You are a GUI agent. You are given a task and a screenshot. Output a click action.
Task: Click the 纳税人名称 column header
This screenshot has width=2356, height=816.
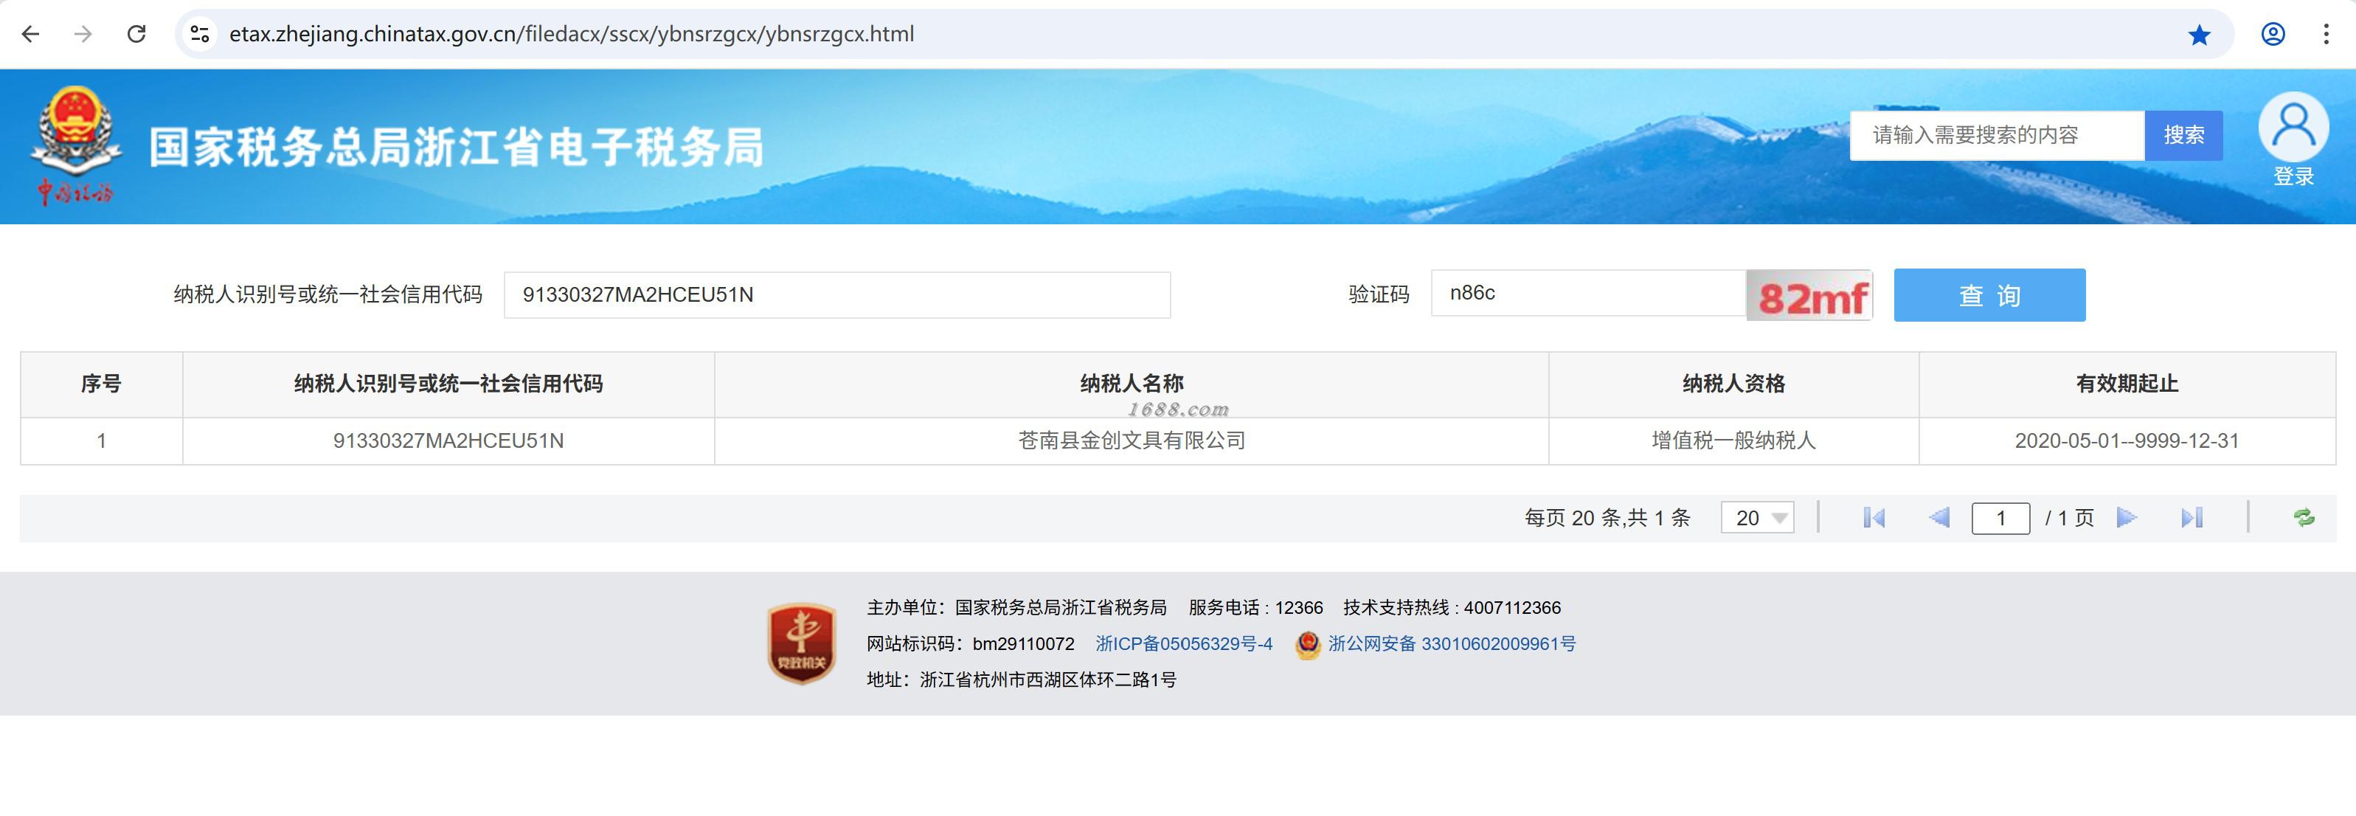1132,384
